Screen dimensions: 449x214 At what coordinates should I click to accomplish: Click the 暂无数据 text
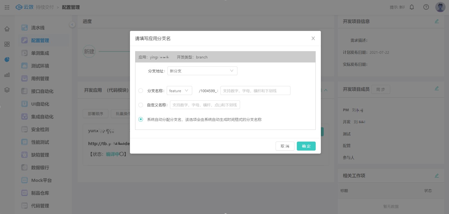pos(391,206)
